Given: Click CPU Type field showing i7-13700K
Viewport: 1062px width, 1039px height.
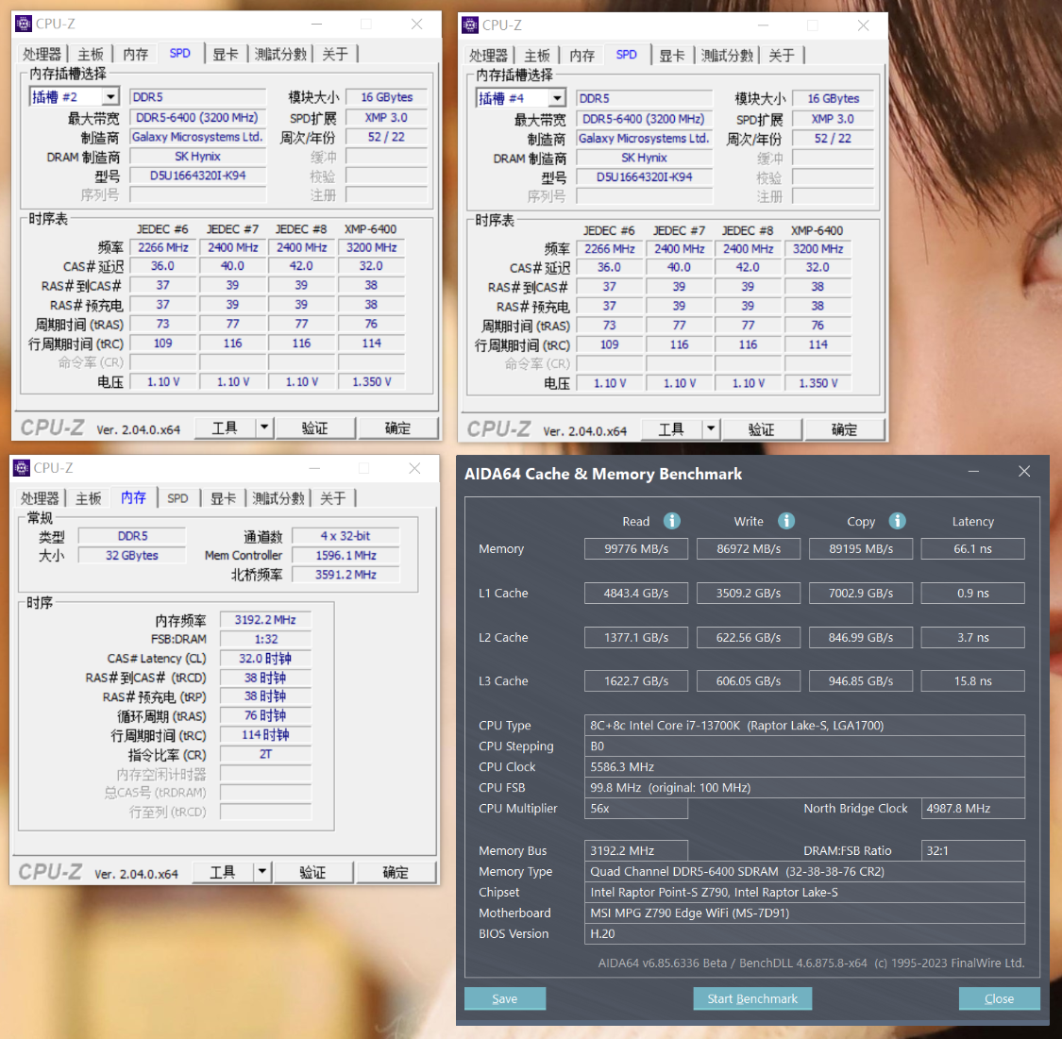Looking at the screenshot, I should click(804, 725).
